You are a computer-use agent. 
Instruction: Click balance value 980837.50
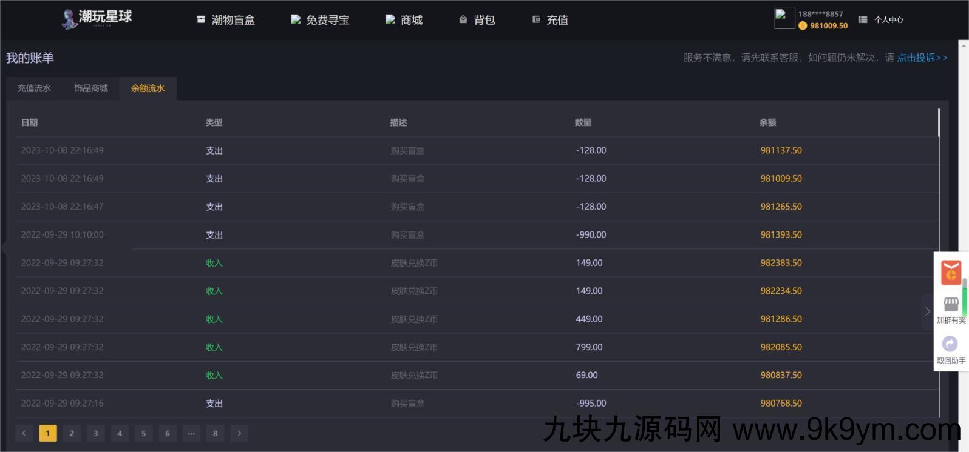[x=781, y=375]
